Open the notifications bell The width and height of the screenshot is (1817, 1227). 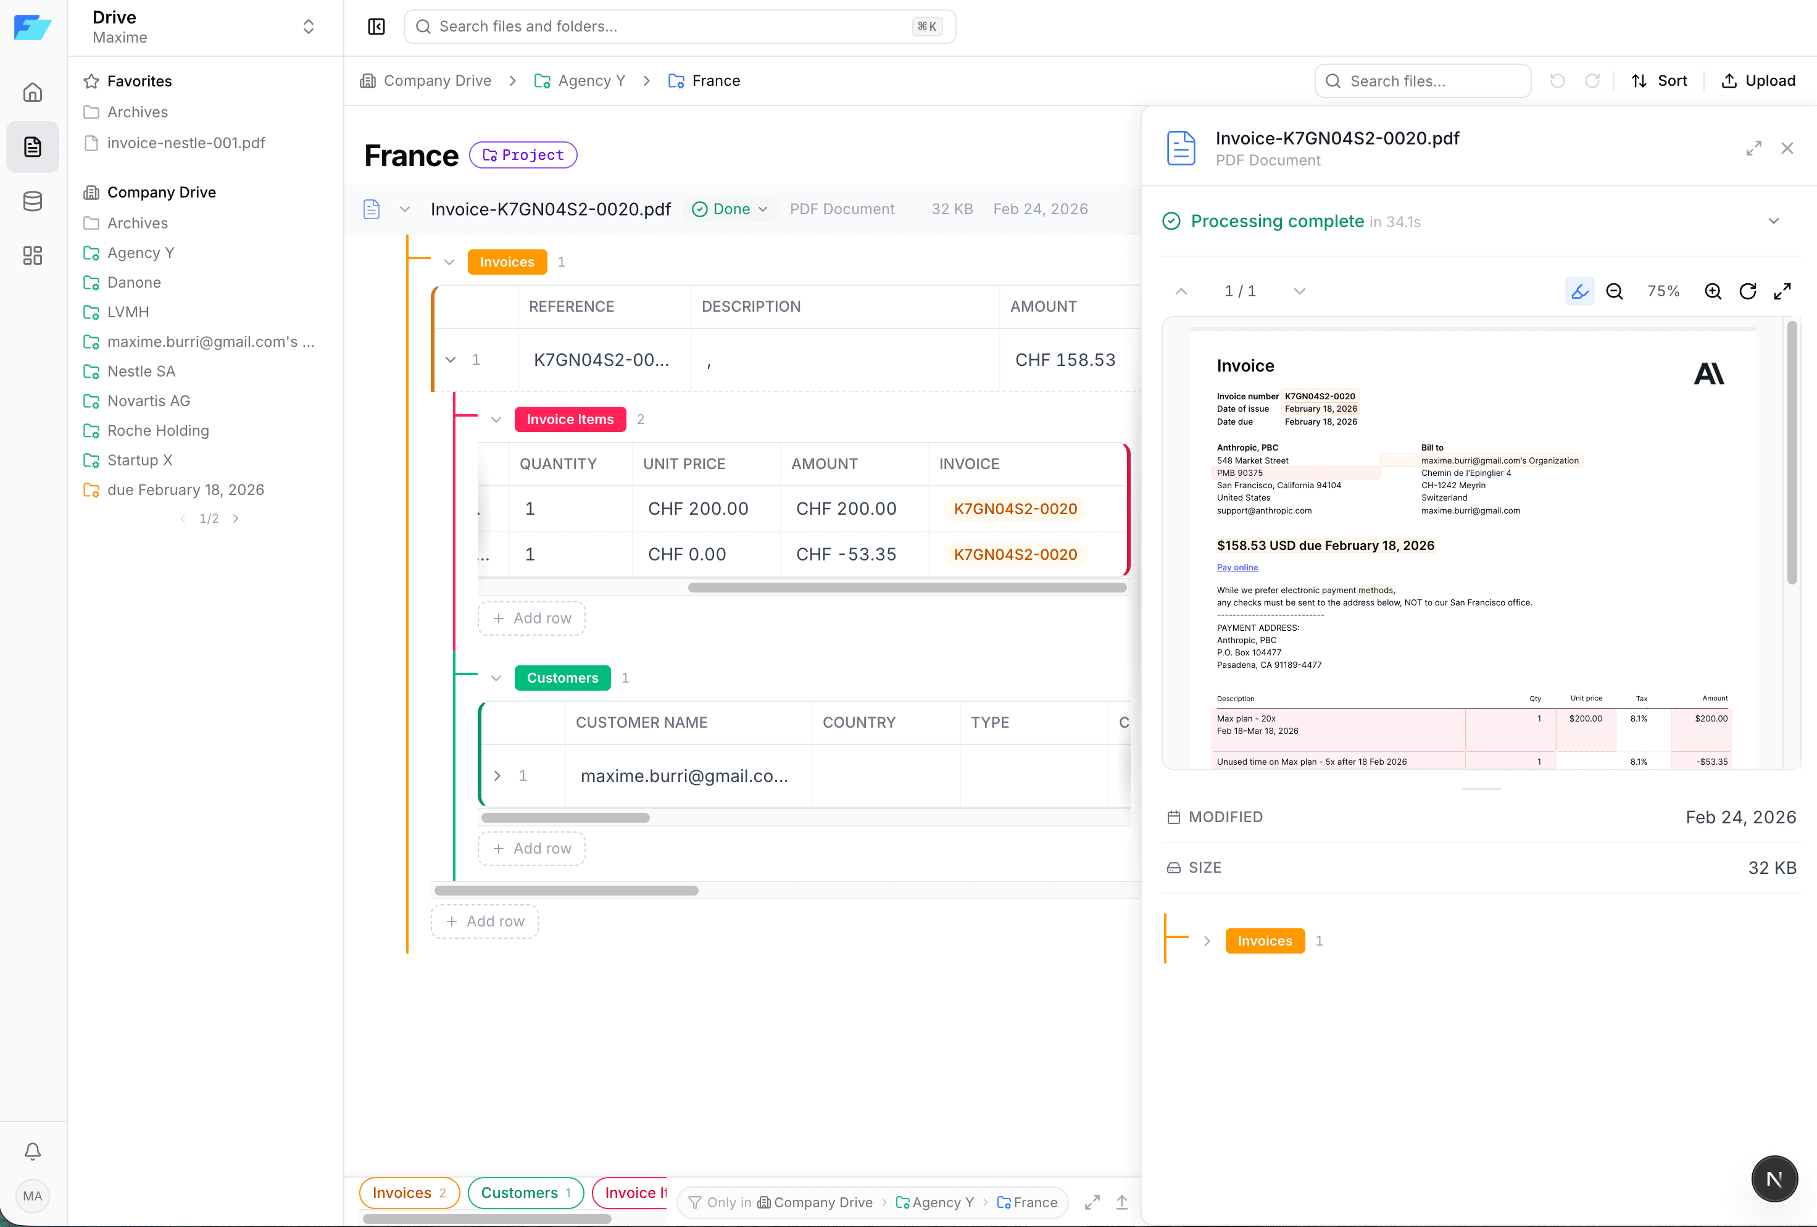click(x=33, y=1150)
